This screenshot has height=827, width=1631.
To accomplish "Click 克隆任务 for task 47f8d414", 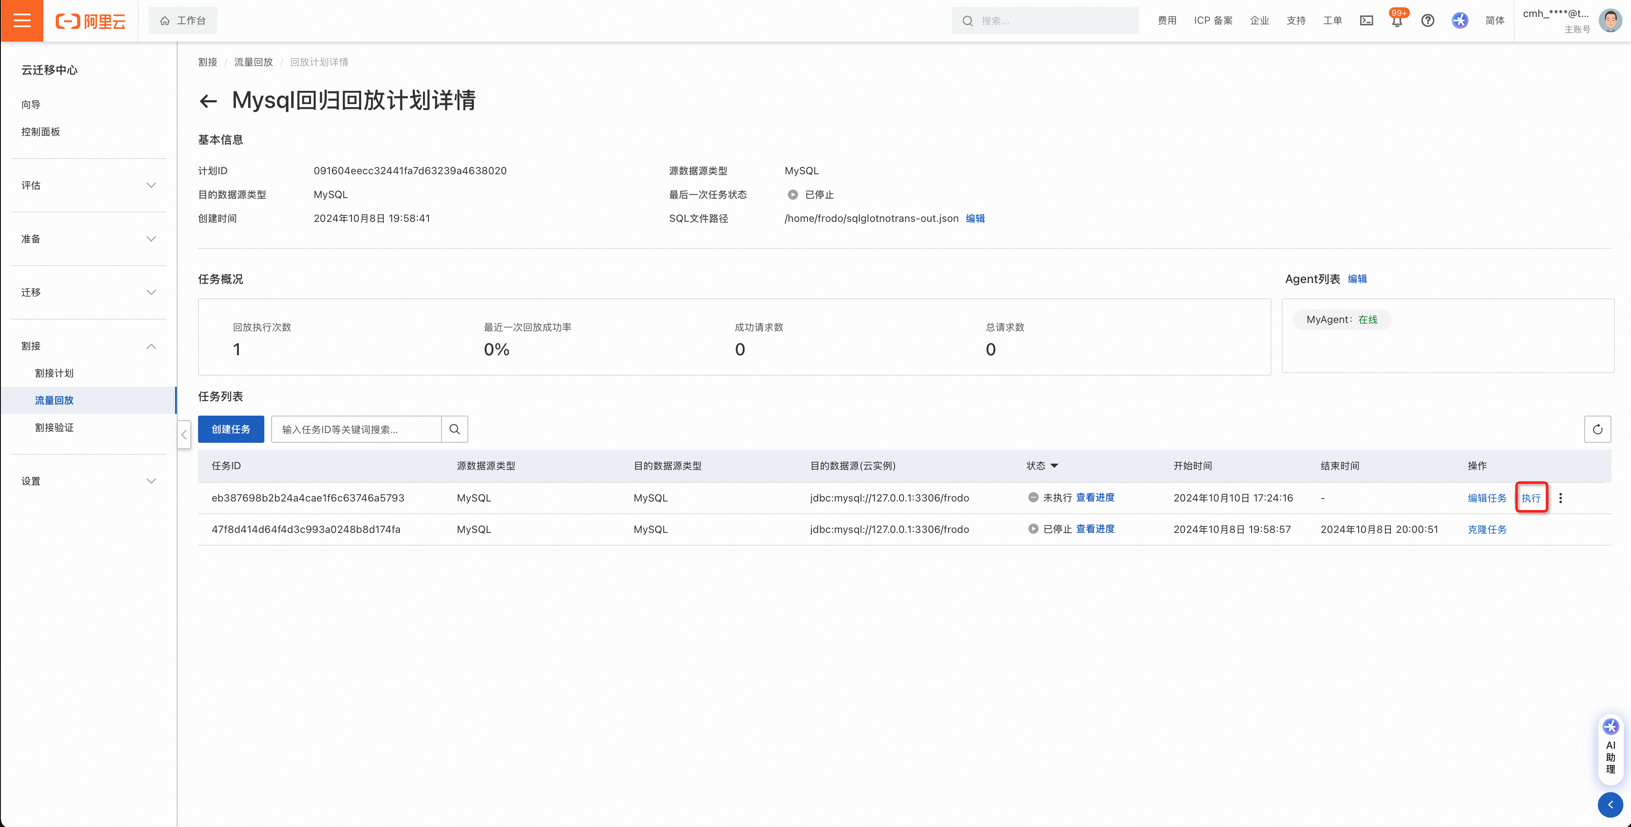I will 1487,530.
